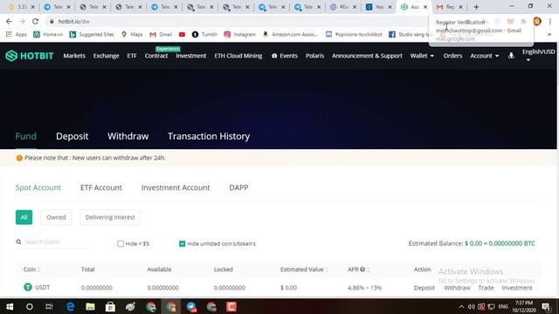This screenshot has height=314, width=559.
Task: Click the All filter button
Action: pos(24,217)
